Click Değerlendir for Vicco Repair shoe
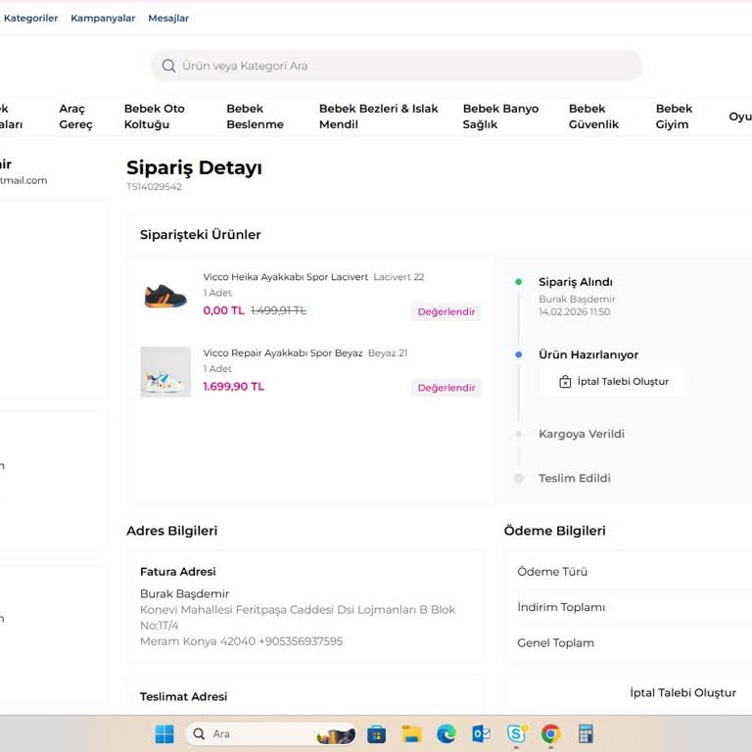 pyautogui.click(x=446, y=388)
